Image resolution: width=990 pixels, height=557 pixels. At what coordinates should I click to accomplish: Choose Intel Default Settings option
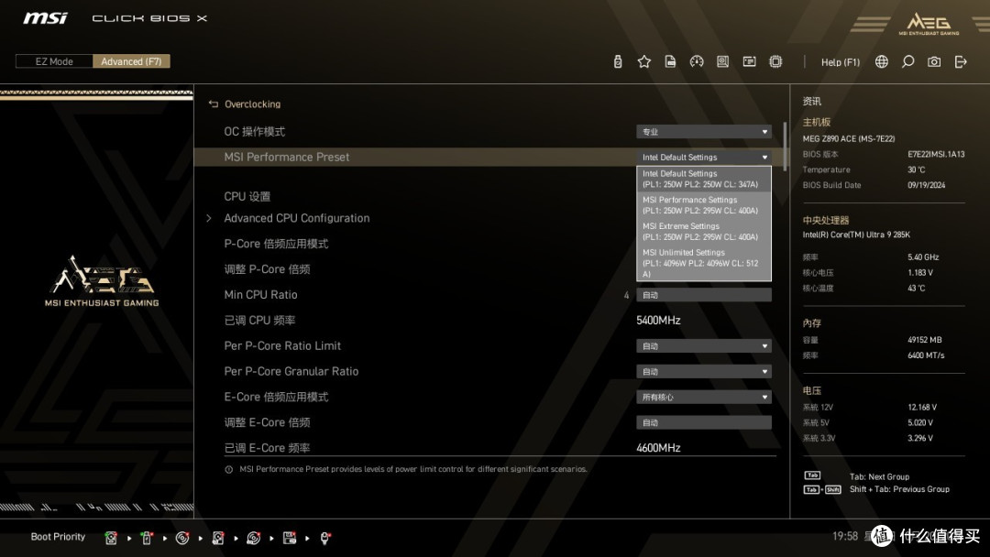704,179
